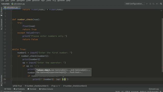The image size is (163, 92).
Task: Click "Enter the first number: " string
Action: [x=54, y=53]
